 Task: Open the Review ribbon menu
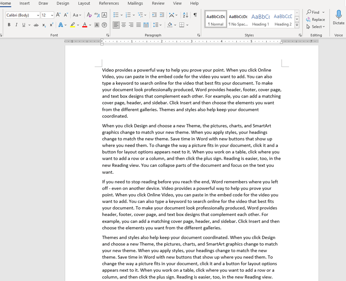tap(158, 3)
